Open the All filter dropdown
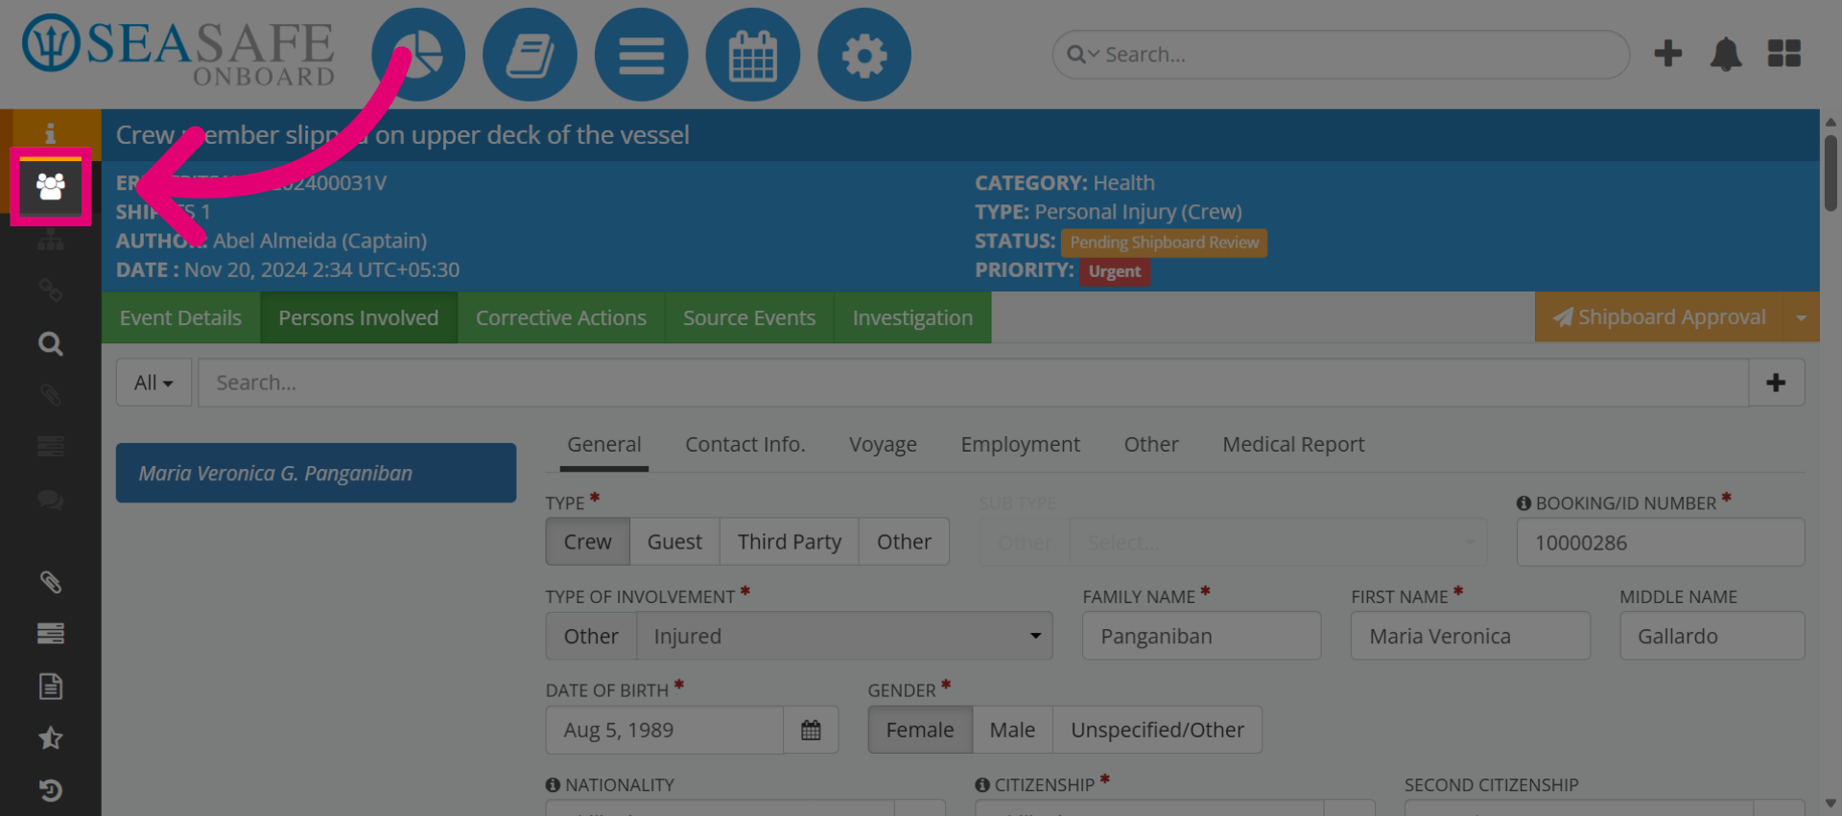This screenshot has width=1842, height=816. click(x=153, y=383)
